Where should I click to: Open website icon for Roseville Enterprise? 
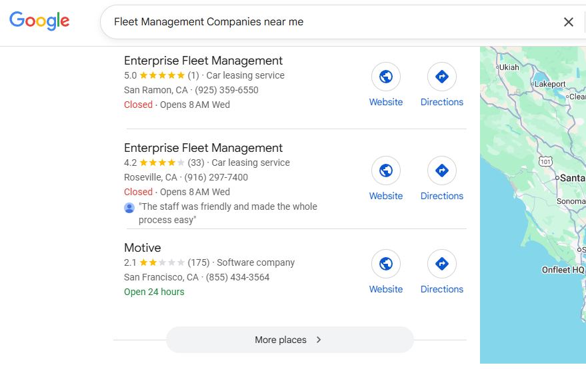(386, 171)
